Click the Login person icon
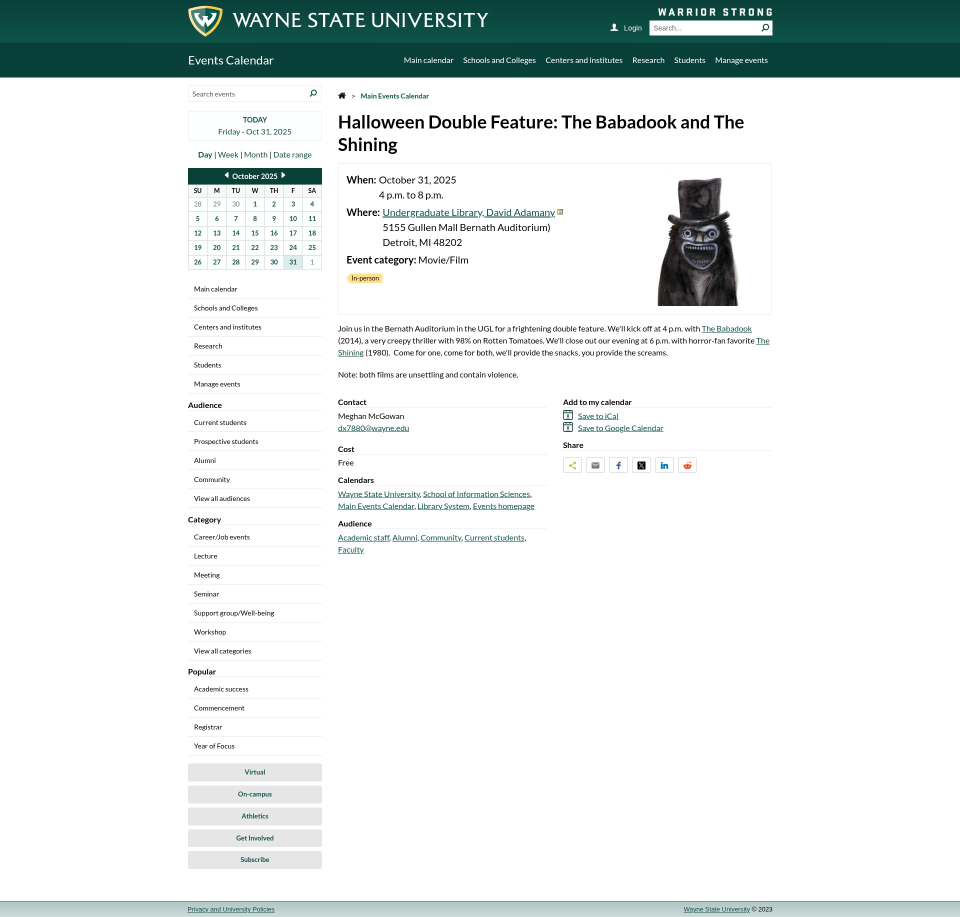960x917 pixels. [614, 28]
